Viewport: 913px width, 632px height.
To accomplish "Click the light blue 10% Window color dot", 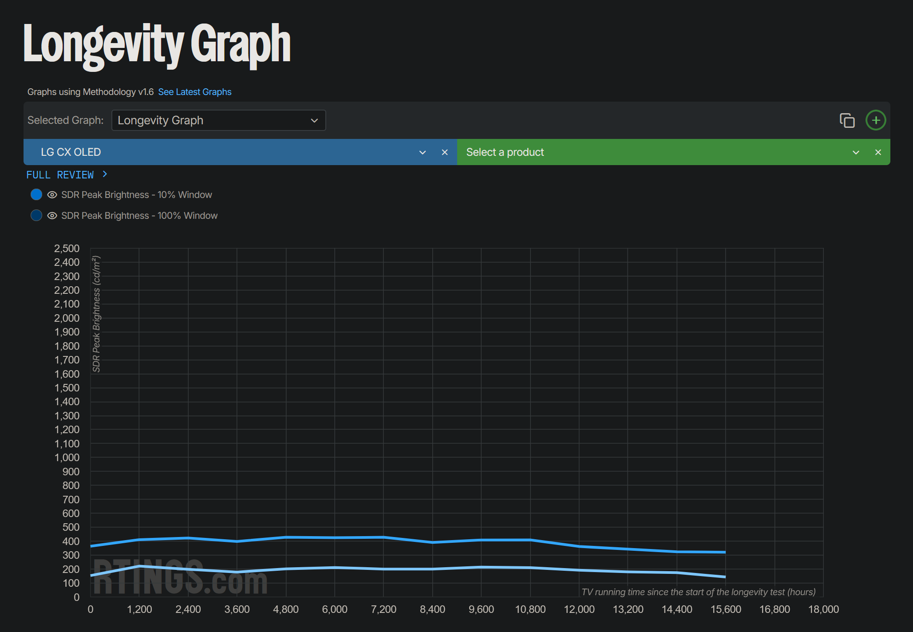I will click(x=36, y=194).
